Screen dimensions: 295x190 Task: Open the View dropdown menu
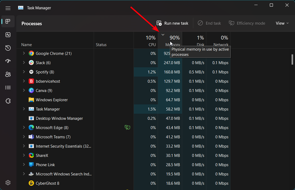(x=282, y=23)
